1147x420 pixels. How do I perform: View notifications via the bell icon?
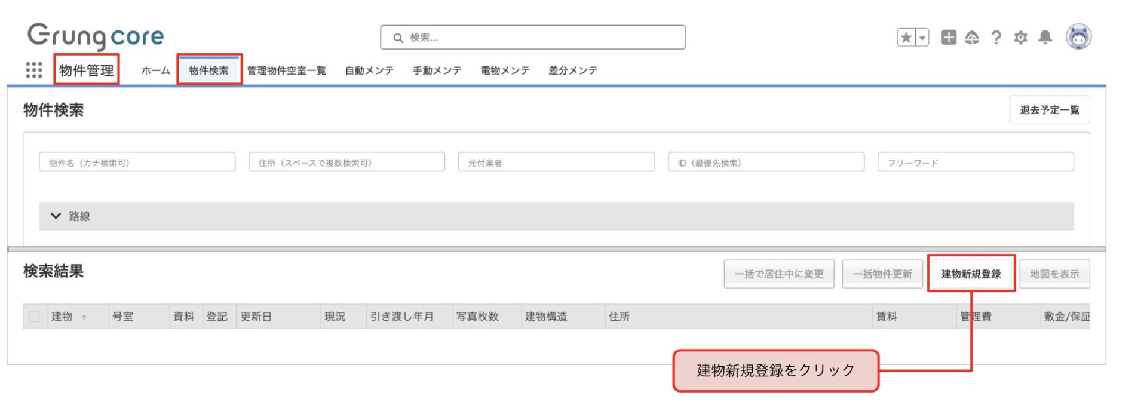(1045, 38)
